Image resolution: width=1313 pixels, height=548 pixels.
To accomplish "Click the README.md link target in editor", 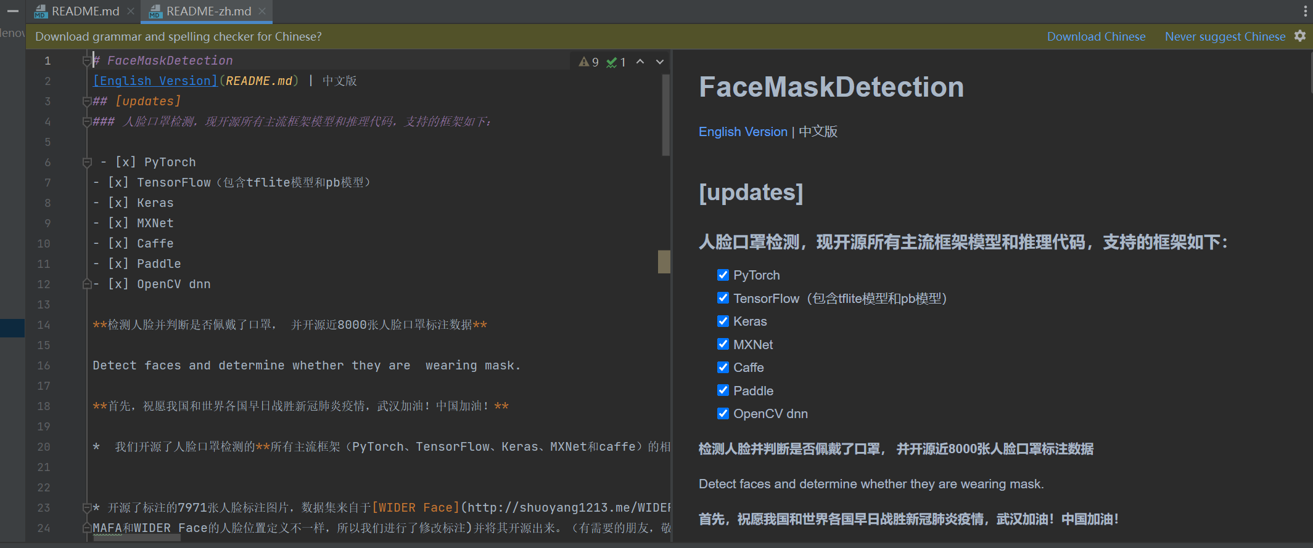I will (x=259, y=81).
